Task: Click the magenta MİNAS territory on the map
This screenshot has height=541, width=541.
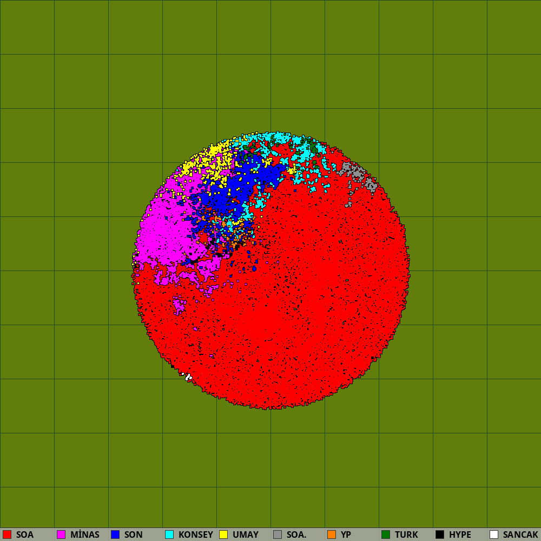Action: [x=166, y=231]
